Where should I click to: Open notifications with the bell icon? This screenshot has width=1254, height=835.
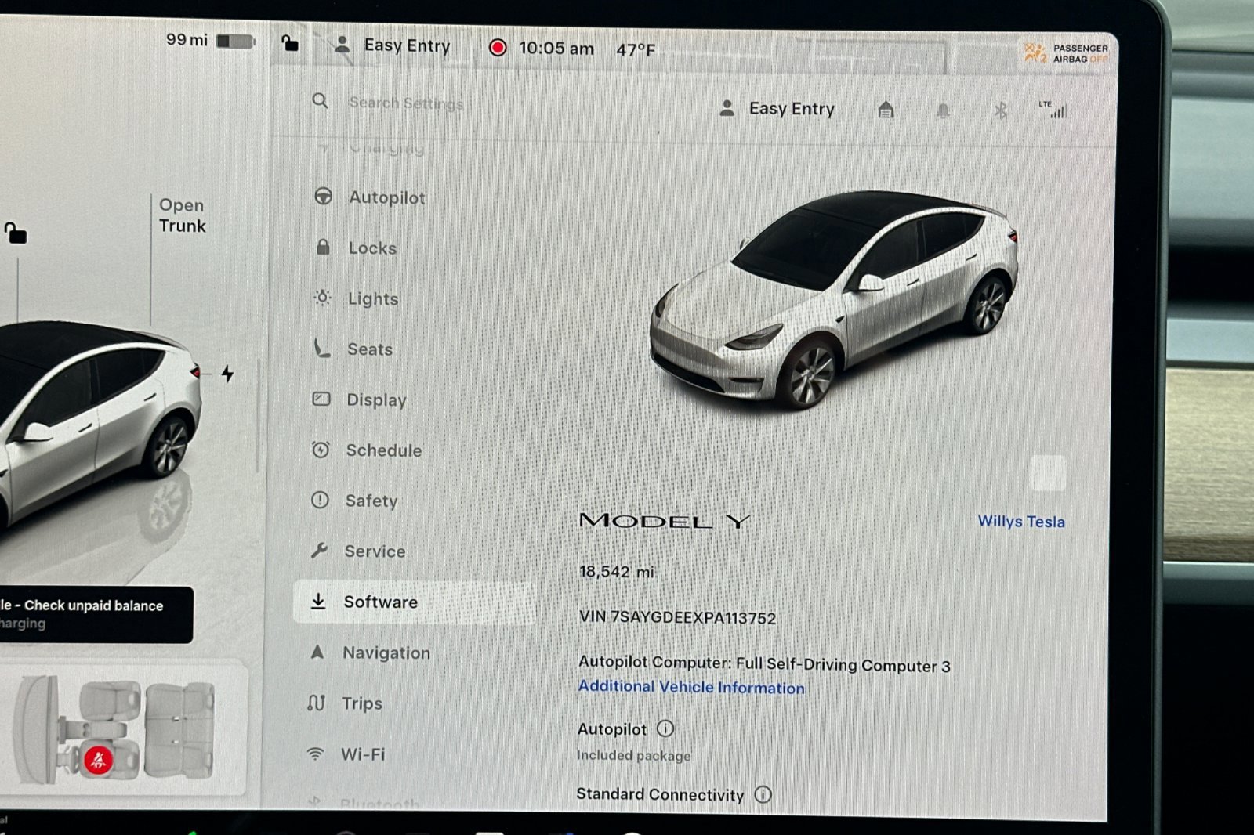tap(944, 110)
